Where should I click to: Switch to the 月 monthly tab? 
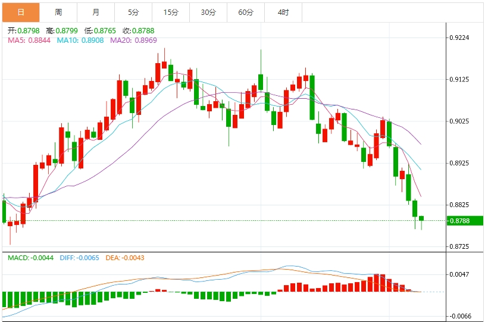tap(96, 12)
